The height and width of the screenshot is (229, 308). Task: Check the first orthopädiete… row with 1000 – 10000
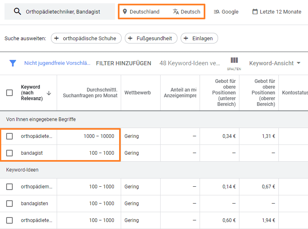(9, 136)
